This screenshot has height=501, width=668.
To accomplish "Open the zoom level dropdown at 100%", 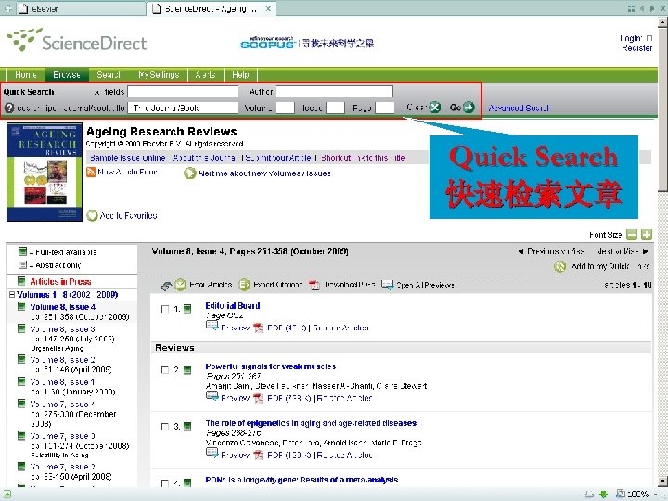I will [657, 495].
